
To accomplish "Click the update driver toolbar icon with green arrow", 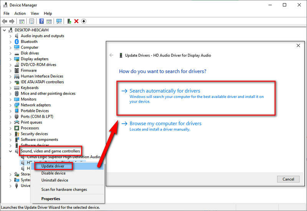I will click(x=69, y=21).
